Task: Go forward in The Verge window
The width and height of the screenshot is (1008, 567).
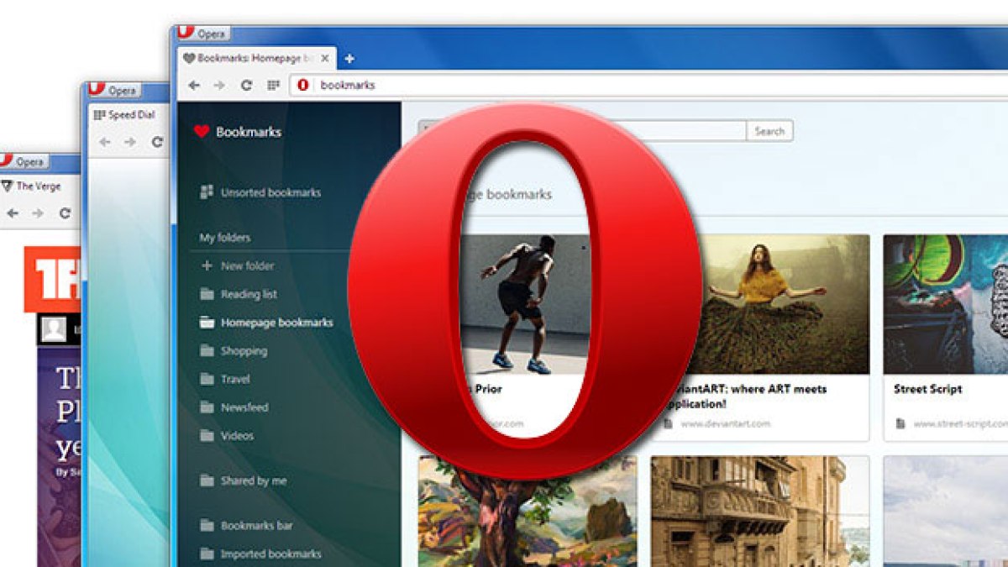Action: pyautogui.click(x=37, y=213)
